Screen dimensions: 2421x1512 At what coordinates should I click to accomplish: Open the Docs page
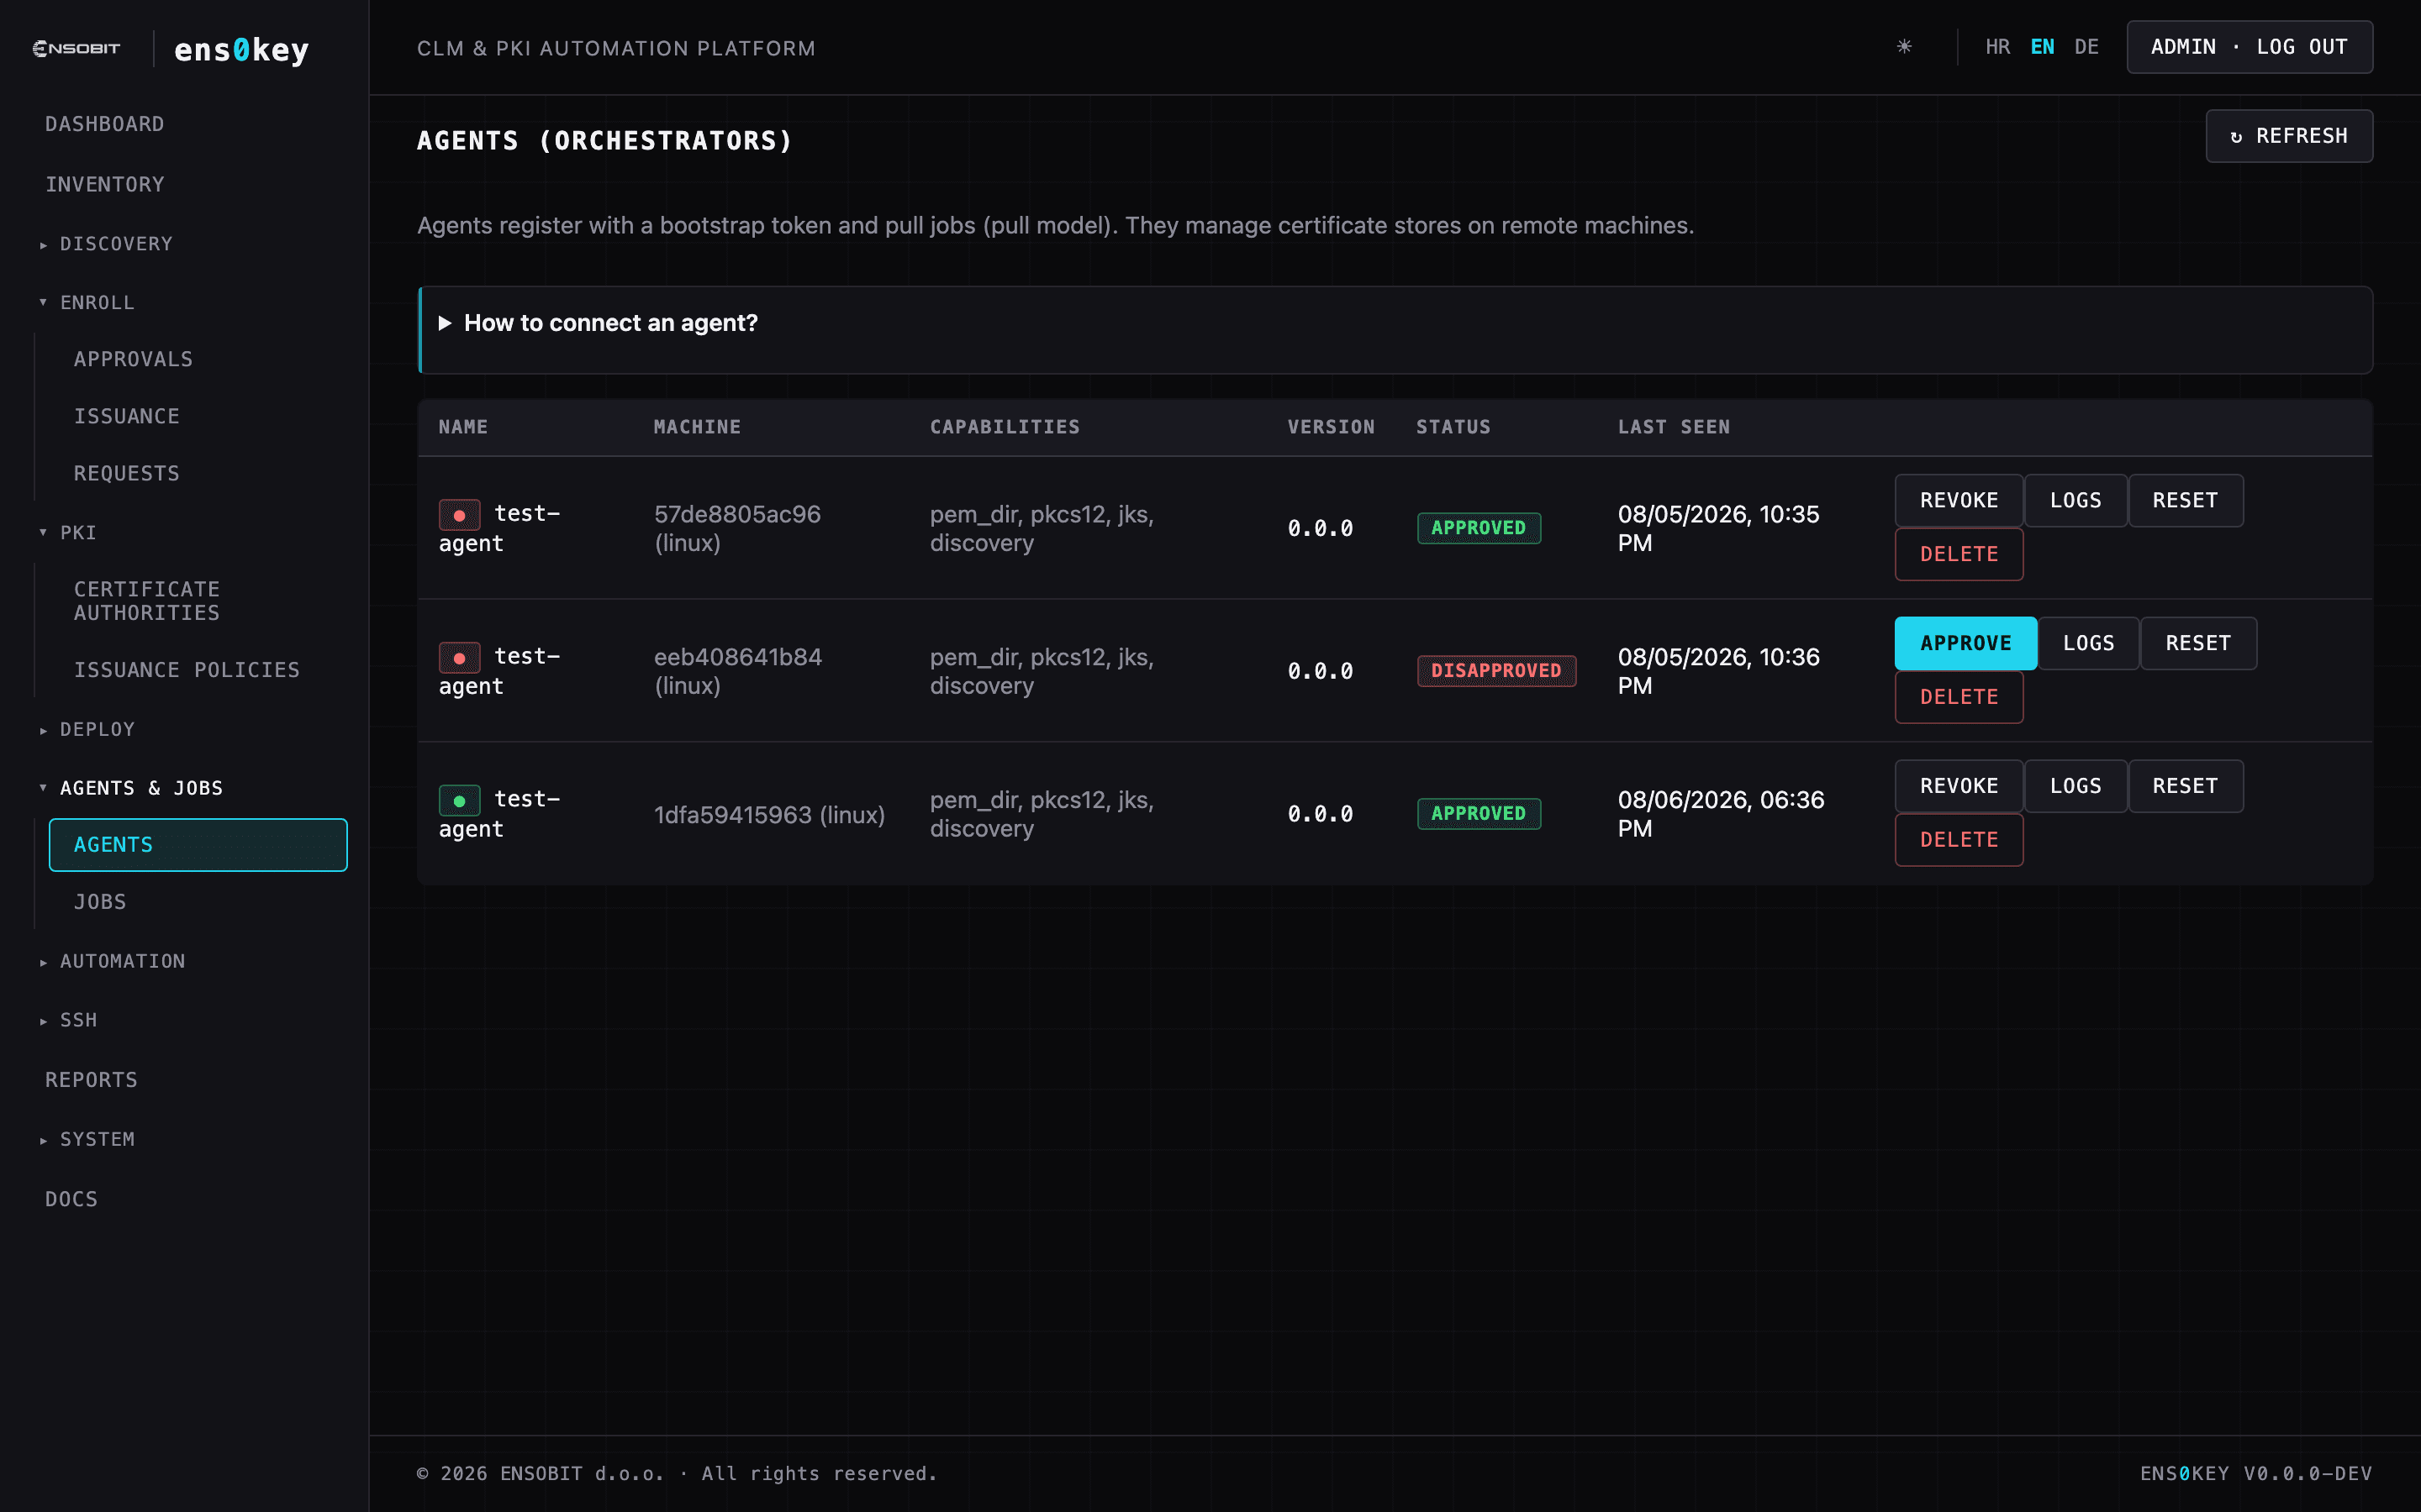pyautogui.click(x=71, y=1199)
